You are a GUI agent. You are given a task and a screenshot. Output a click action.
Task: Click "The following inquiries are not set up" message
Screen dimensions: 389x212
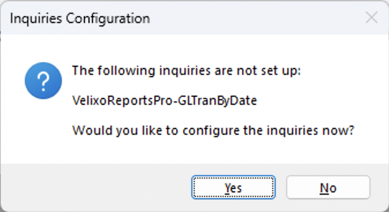pos(186,71)
